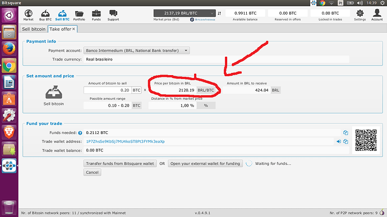This screenshot has width=387, height=217.
Task: Open Files manager in launcher
Action: (x=9, y=32)
